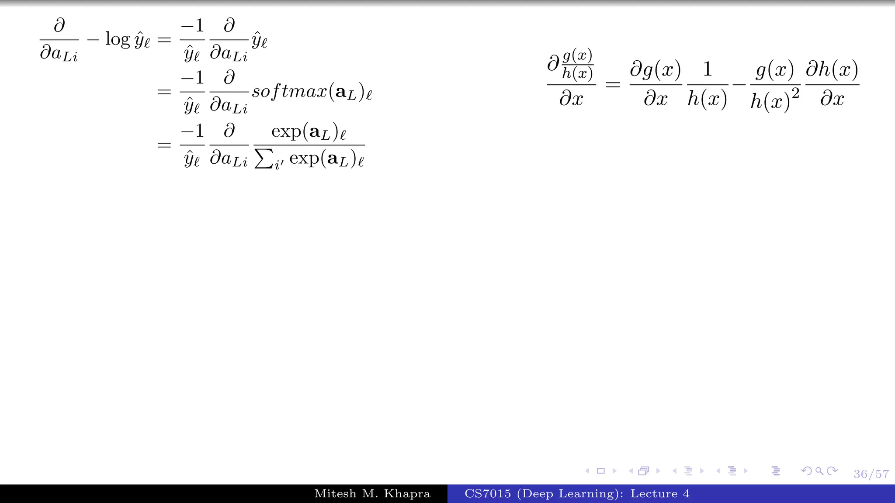Click the ∂h(x)/∂x term on the right
Viewport: 895px width, 503px height.
(832, 84)
